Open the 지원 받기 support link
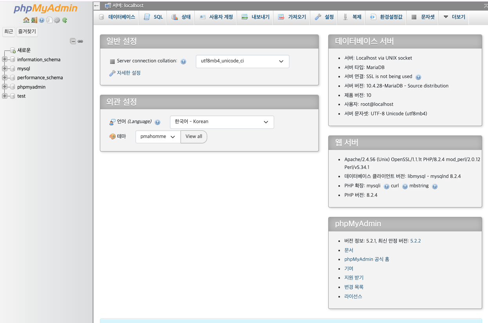Screen dimensions: 488x323 (354, 278)
